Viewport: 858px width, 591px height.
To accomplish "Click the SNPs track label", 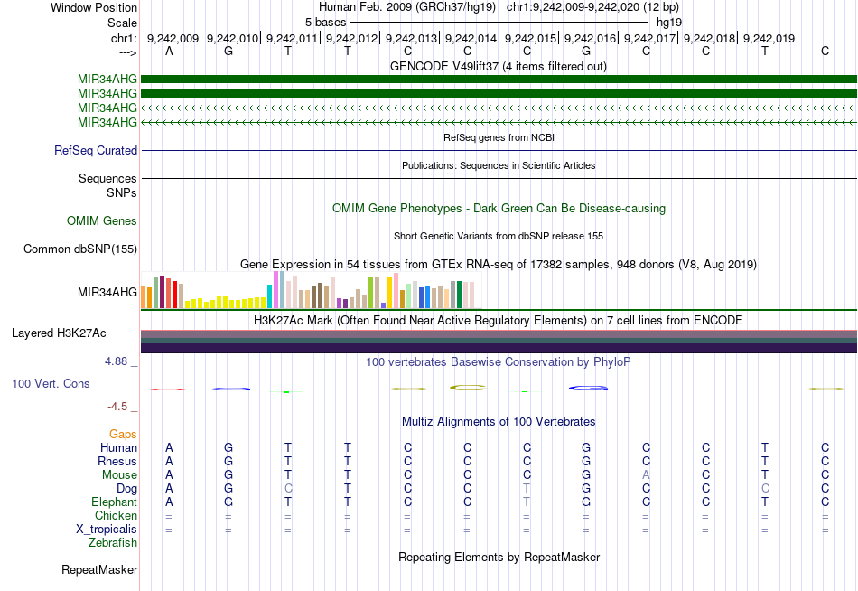I will [x=122, y=192].
